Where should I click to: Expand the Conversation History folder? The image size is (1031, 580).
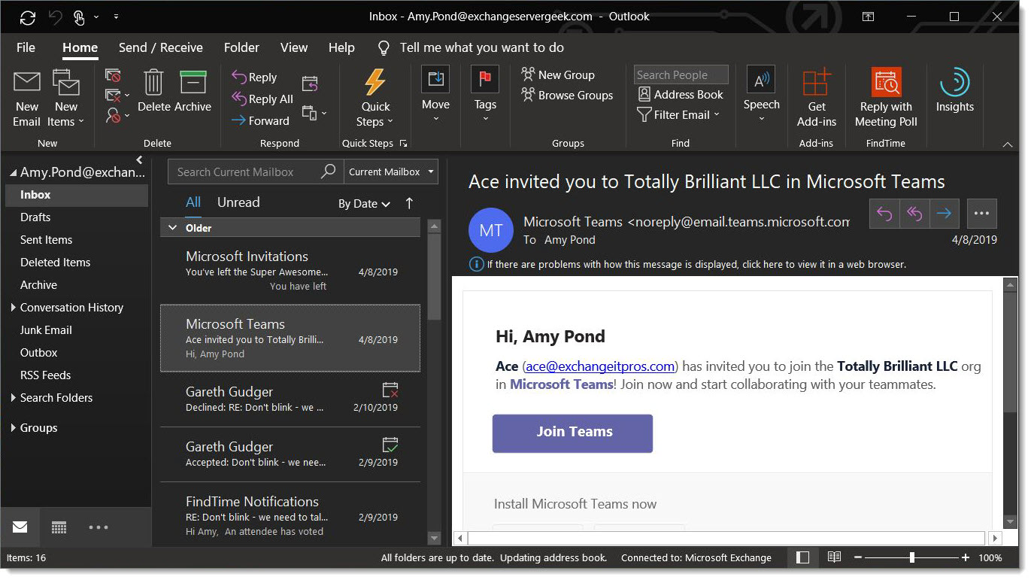pos(13,307)
